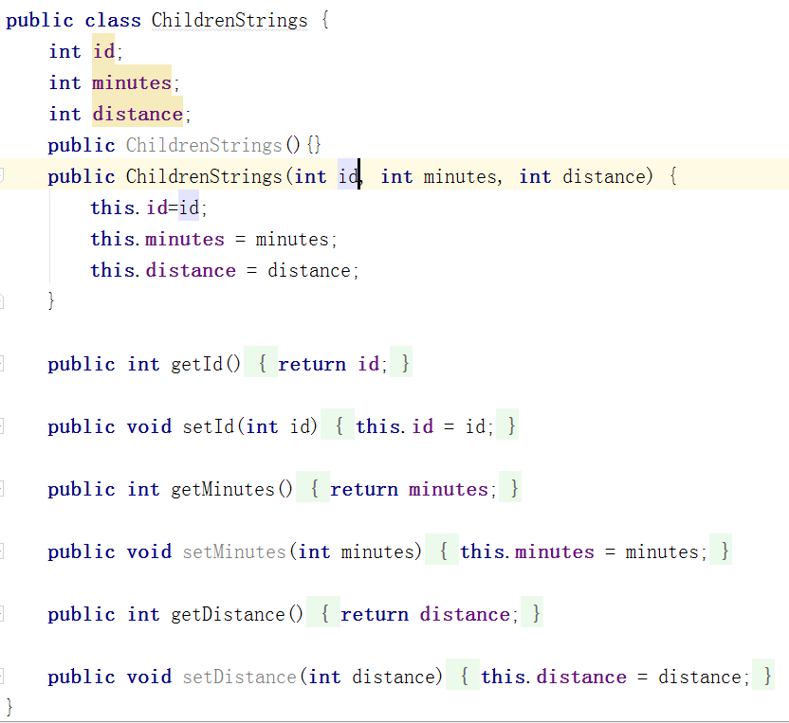
Task: Click the ChildrenStrings name of the three-parameter constructor
Action: pos(204,176)
